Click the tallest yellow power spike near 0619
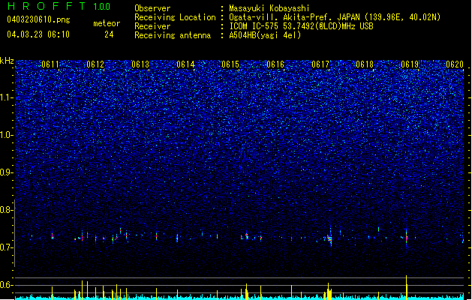 pyautogui.click(x=407, y=287)
